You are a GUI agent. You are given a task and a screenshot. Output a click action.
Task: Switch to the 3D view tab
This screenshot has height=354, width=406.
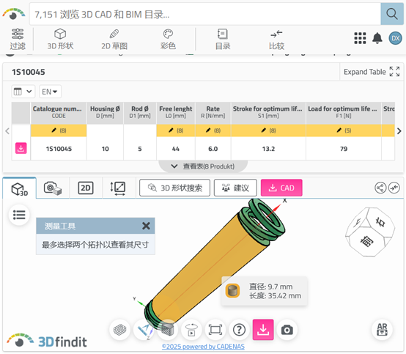point(19,188)
